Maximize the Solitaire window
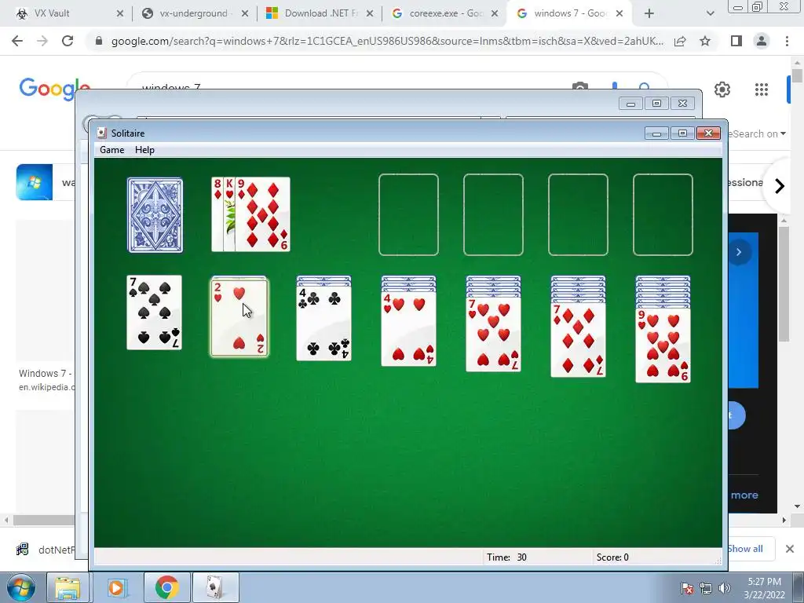 click(x=682, y=133)
